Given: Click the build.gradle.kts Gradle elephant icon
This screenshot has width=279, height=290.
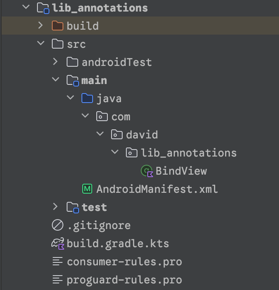Looking at the screenshot, I should coord(58,243).
